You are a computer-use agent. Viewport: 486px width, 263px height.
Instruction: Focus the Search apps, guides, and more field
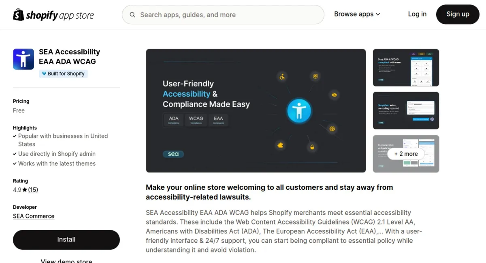click(x=223, y=15)
